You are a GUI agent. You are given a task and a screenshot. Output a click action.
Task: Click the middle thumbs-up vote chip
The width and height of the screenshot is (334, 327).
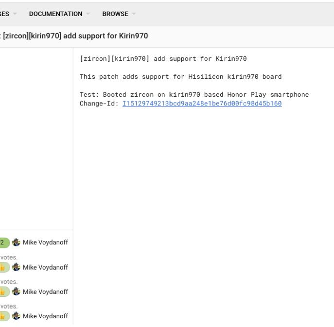coord(4,292)
